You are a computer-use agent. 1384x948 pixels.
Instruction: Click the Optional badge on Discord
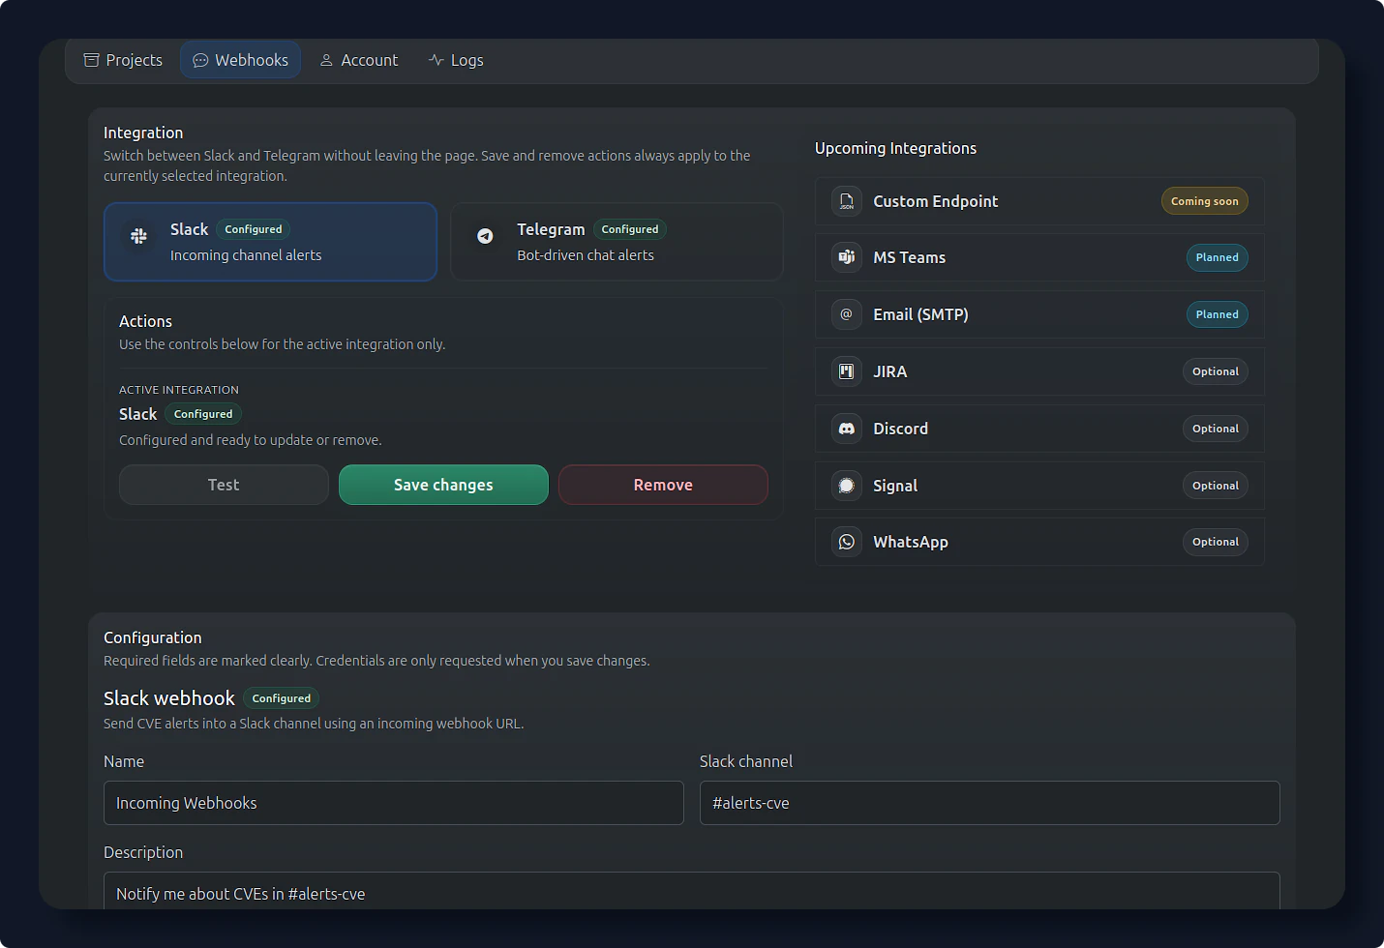(x=1216, y=429)
